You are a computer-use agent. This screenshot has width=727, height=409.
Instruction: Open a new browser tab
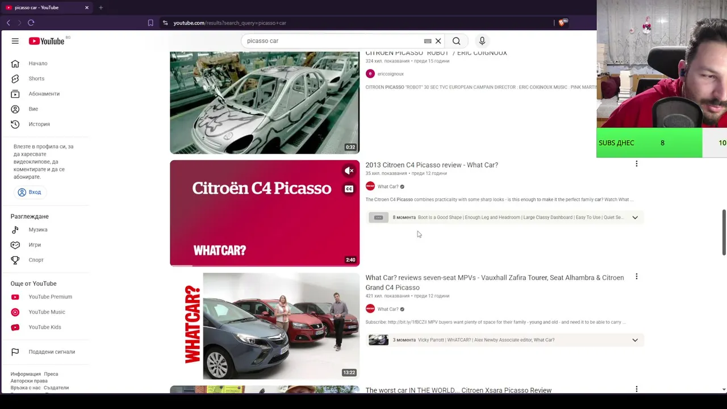point(101,7)
